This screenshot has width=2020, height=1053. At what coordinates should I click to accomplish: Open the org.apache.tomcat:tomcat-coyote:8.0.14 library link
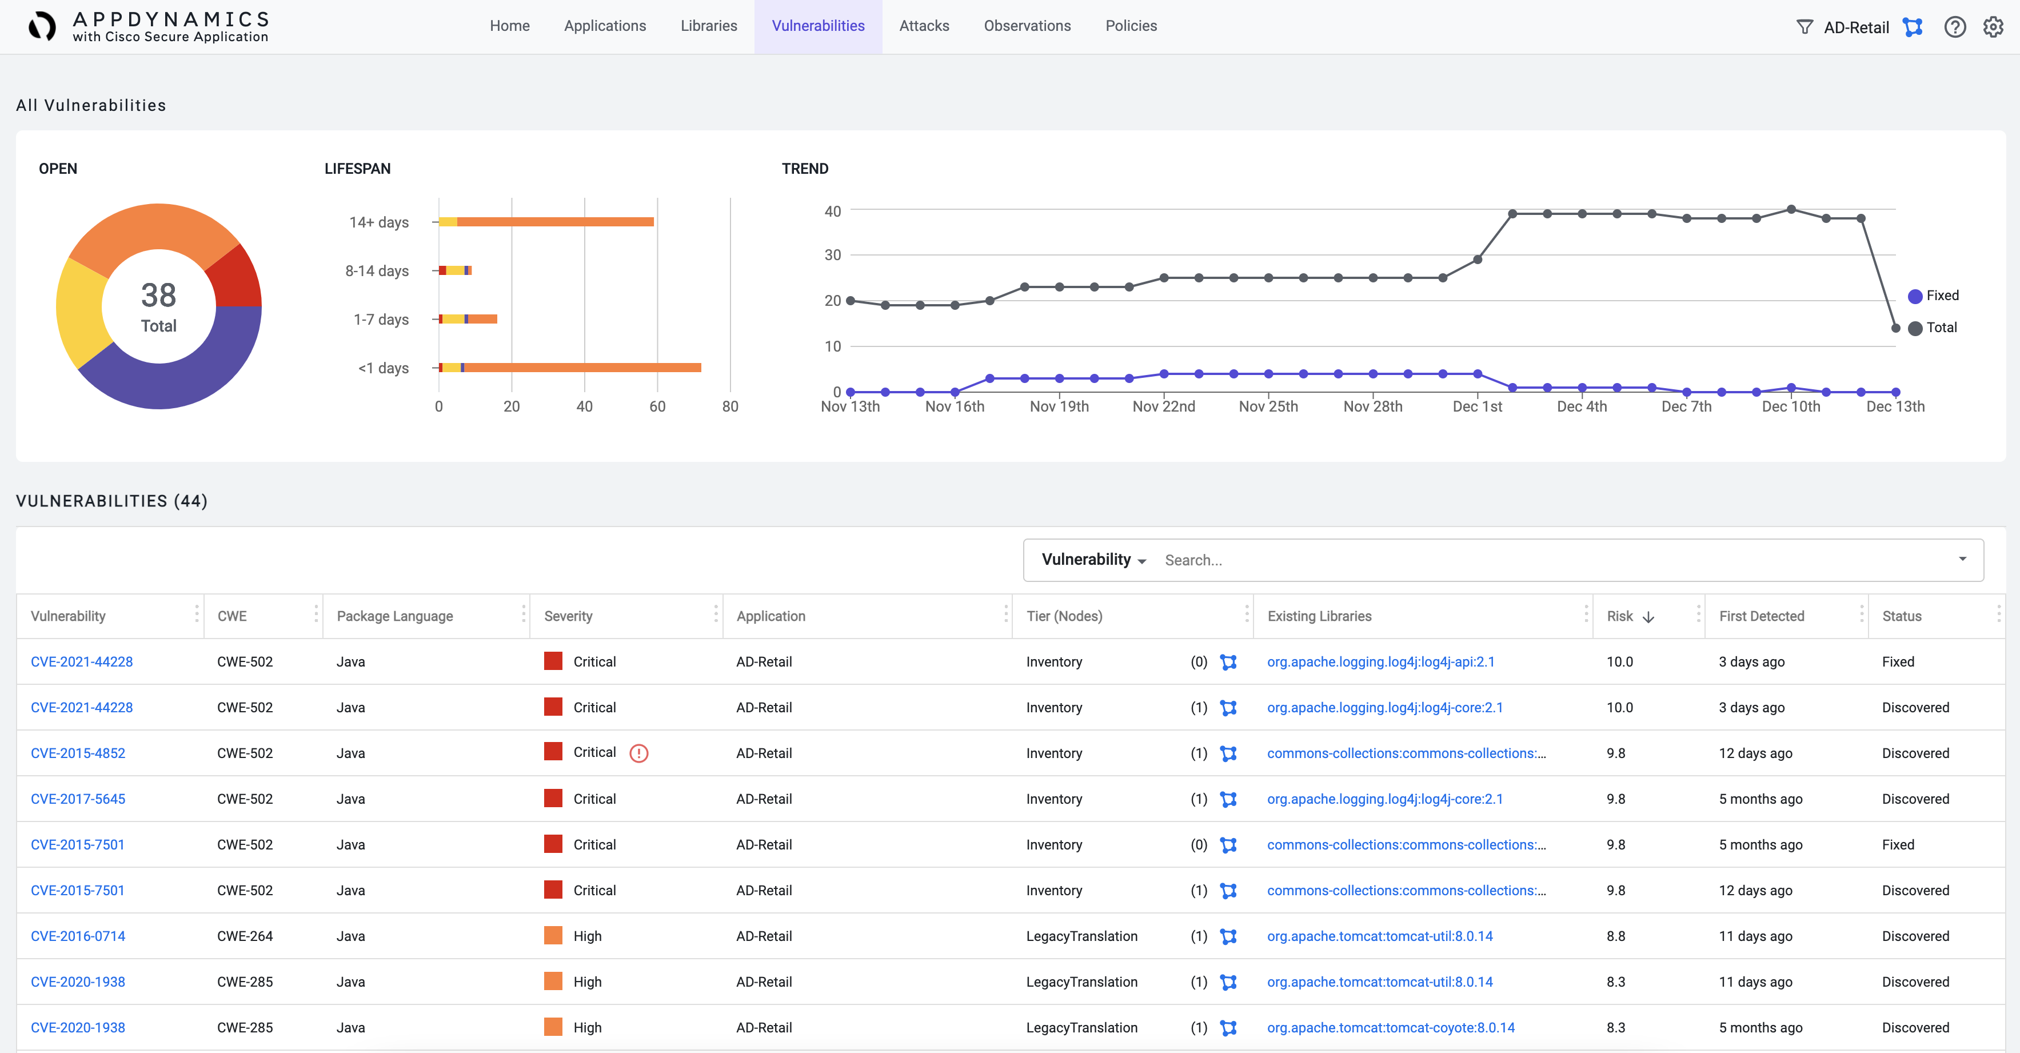1390,1028
